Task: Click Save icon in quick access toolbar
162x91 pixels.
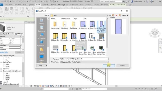Action: tap(5, 2)
